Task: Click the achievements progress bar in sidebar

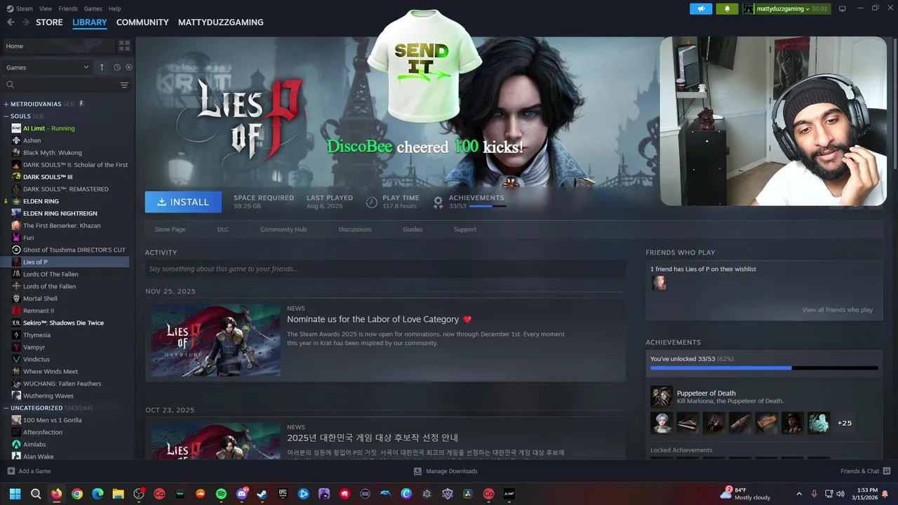Action: (764, 368)
